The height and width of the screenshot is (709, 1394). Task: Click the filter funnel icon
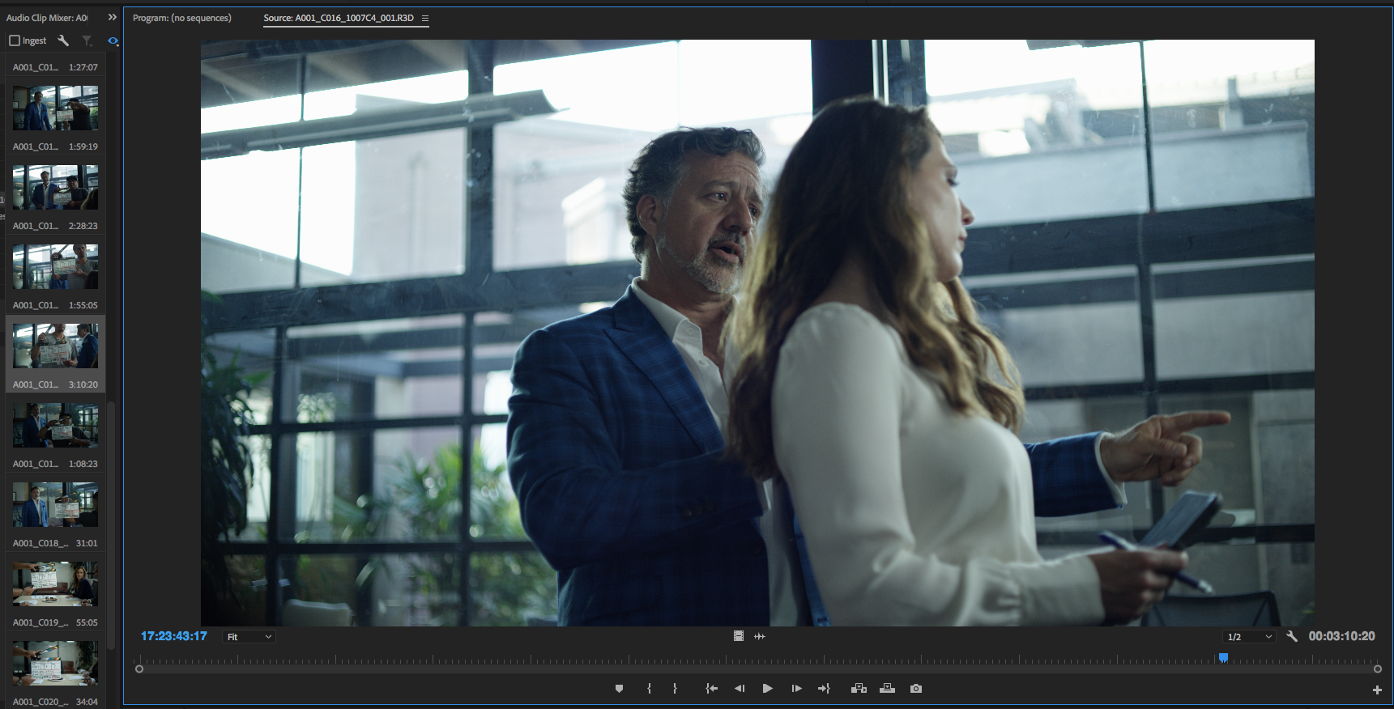(x=87, y=40)
